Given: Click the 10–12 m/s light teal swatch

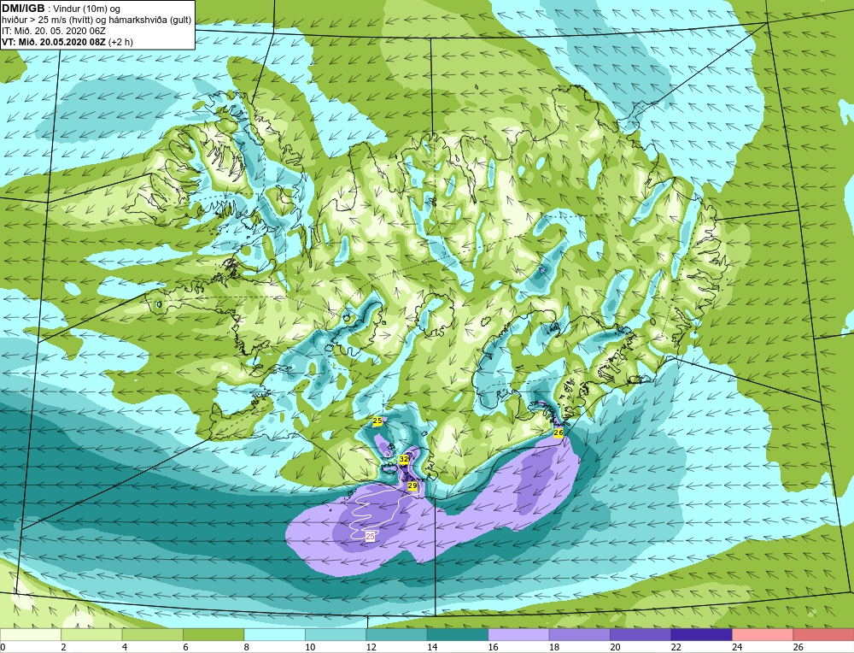Looking at the screenshot, I should coord(336,634).
